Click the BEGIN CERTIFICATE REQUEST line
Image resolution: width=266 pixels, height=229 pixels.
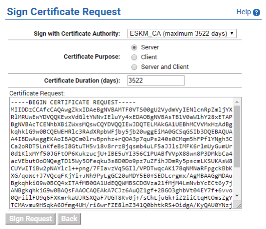(73, 103)
